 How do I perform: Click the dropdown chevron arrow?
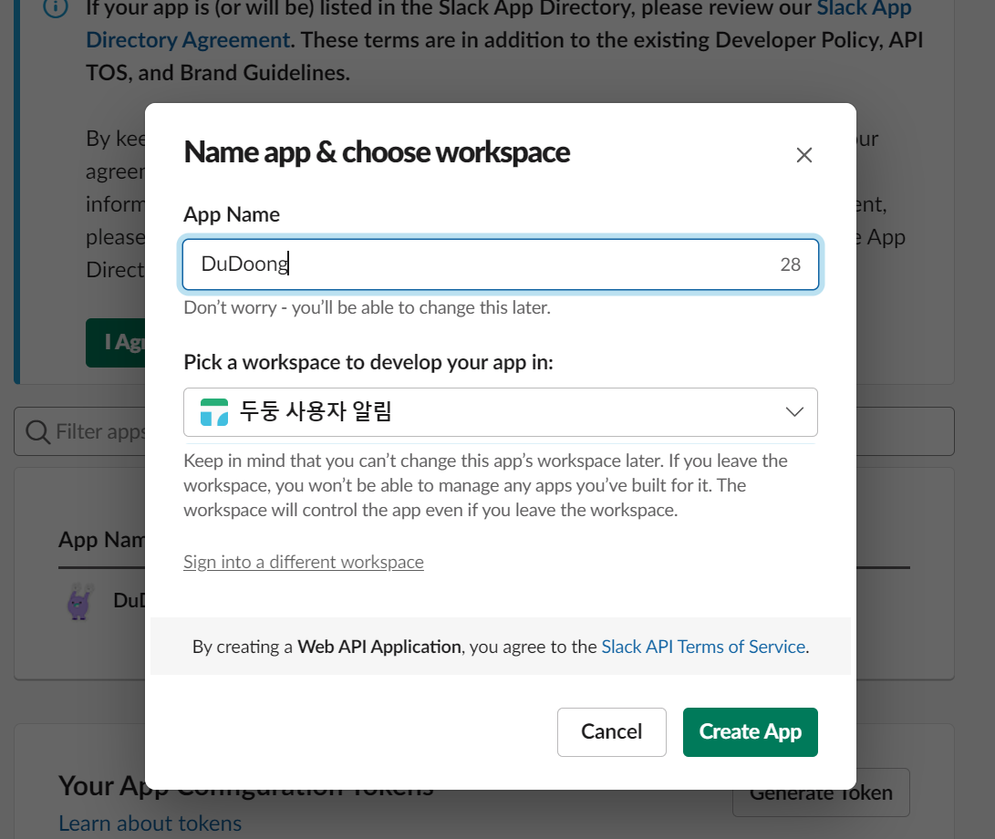tap(794, 412)
